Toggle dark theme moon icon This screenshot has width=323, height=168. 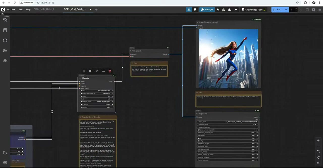click(x=5, y=153)
